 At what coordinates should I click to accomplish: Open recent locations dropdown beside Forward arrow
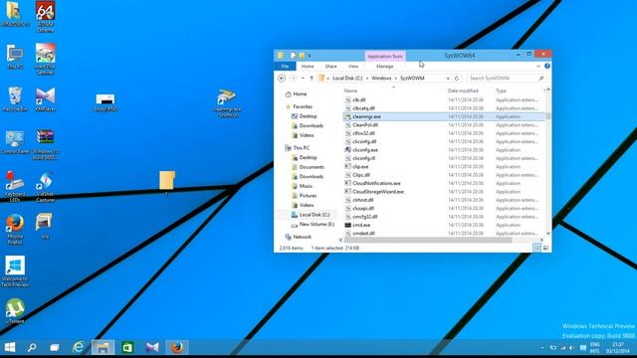coord(303,79)
